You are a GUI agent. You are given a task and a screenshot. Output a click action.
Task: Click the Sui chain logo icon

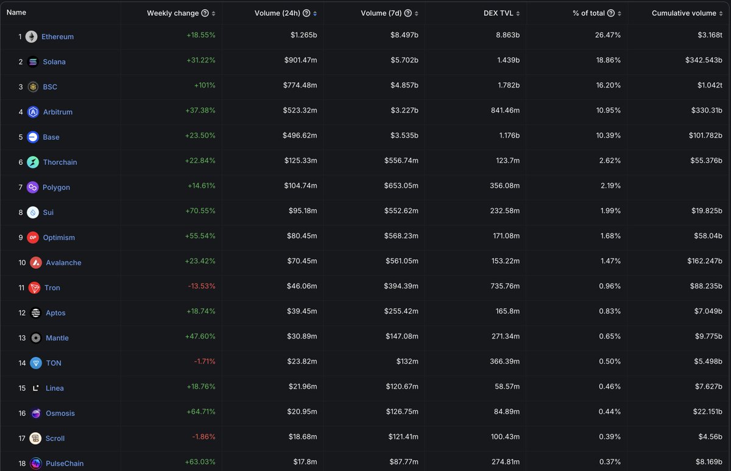point(33,212)
